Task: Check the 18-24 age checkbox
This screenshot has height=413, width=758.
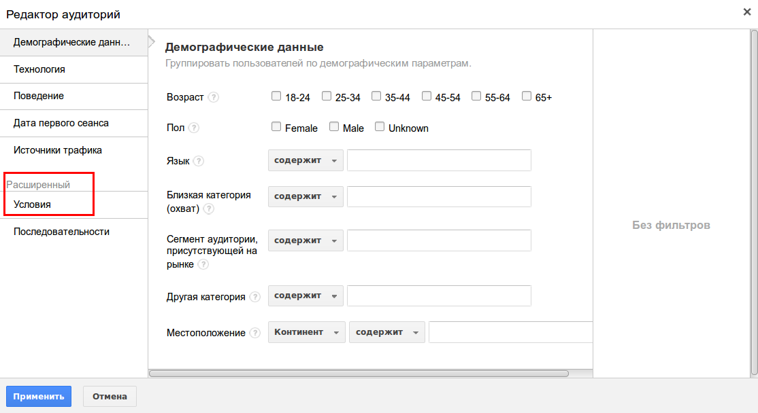Action: point(276,96)
